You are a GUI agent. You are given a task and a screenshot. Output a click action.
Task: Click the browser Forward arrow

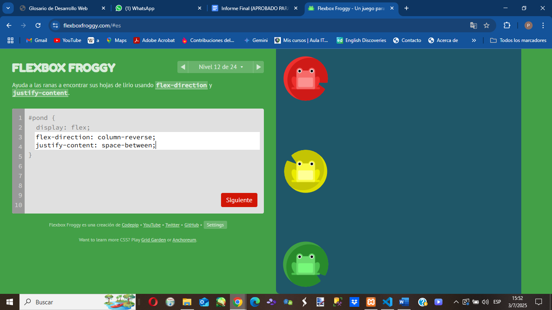(23, 25)
